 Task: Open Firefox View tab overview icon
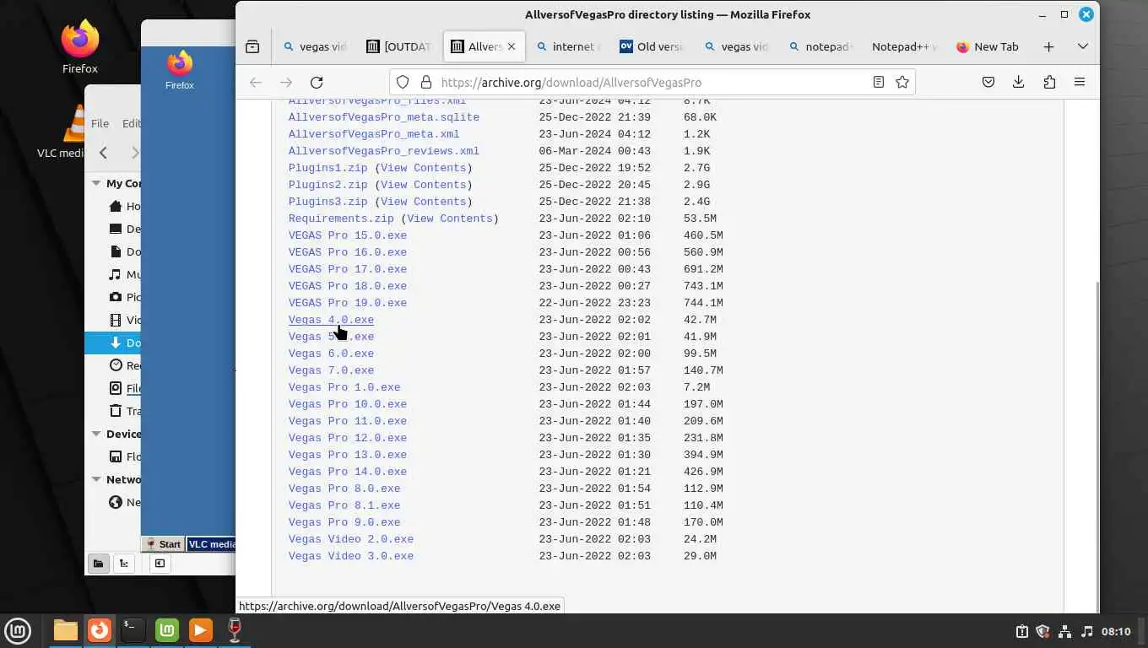point(252,47)
